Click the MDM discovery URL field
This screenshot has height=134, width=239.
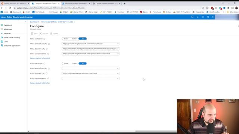(x=90, y=49)
